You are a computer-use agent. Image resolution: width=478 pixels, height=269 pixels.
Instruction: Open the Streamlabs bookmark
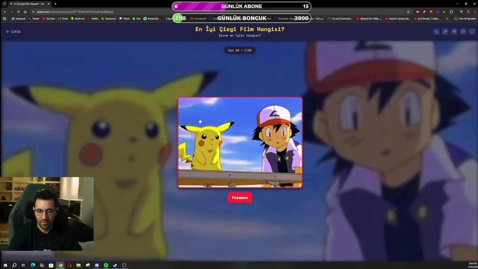coord(151,18)
